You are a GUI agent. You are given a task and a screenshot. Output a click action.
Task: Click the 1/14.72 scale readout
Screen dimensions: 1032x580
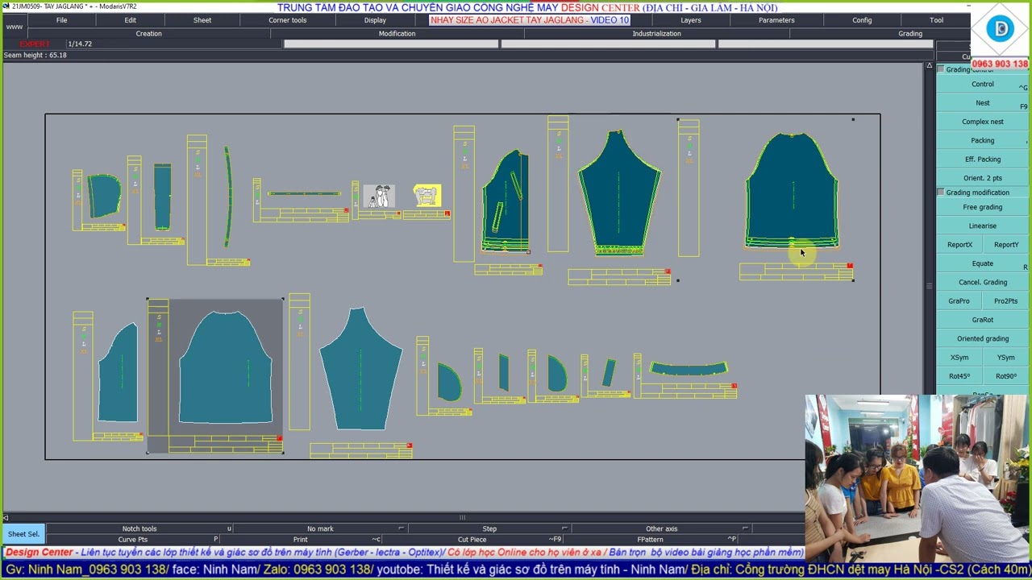pyautogui.click(x=80, y=43)
